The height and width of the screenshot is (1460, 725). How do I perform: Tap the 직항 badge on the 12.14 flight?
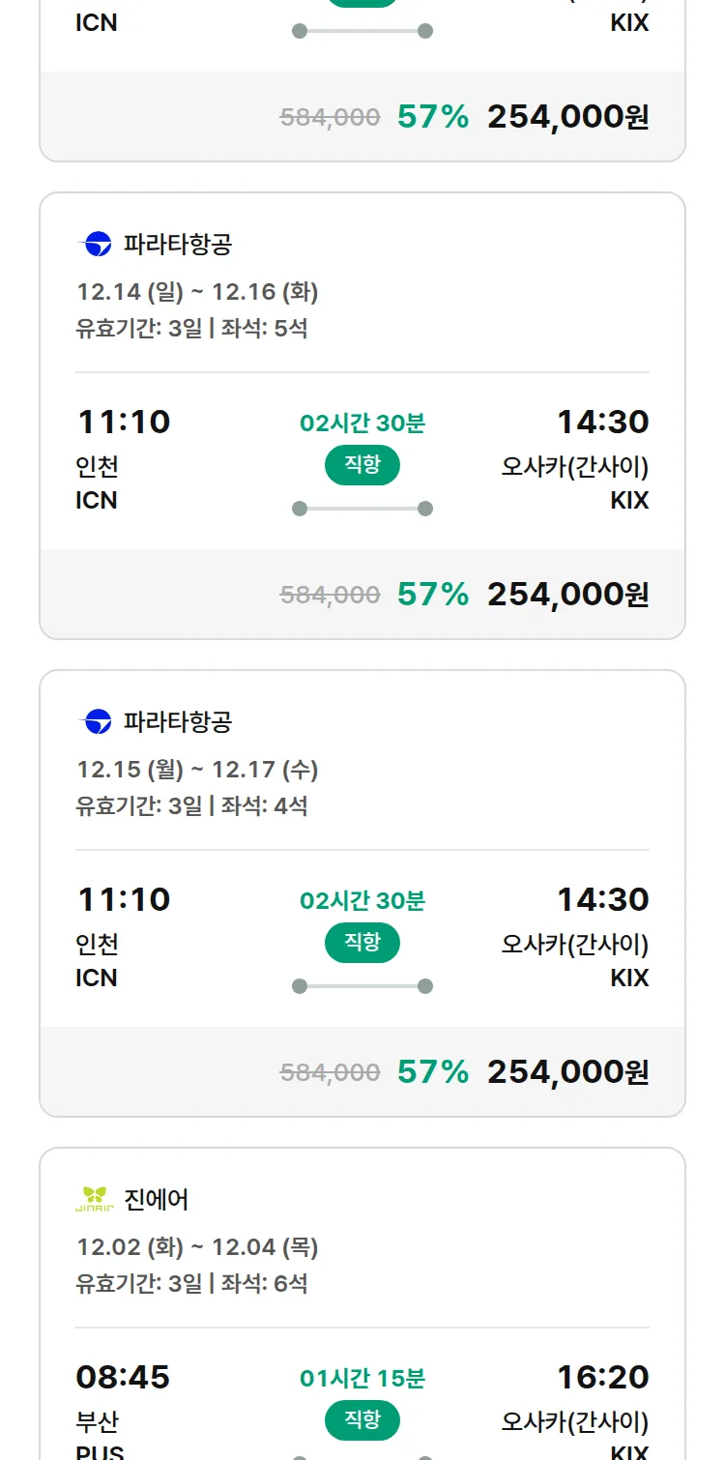[362, 465]
